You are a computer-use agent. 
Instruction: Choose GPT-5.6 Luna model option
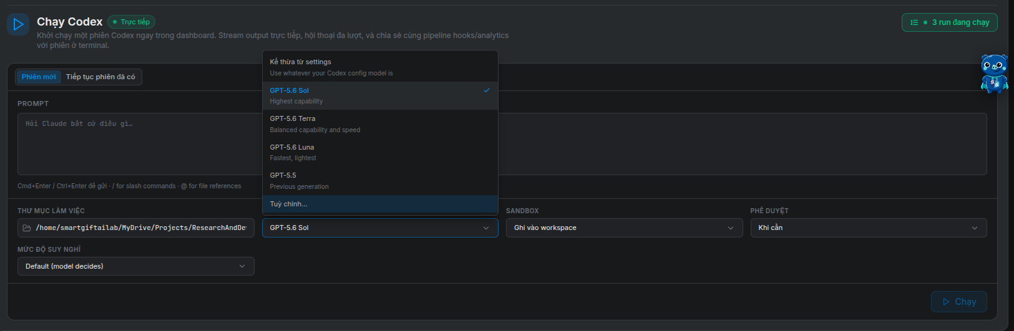(380, 152)
